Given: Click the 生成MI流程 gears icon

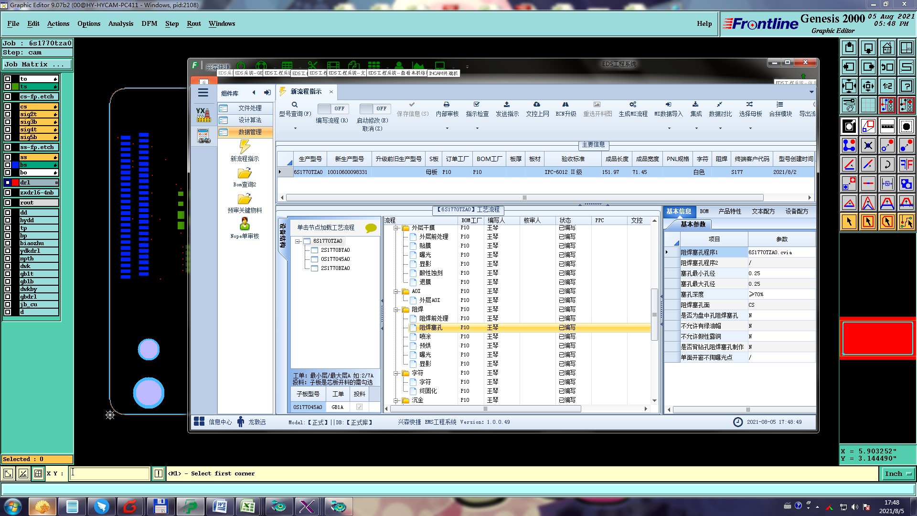Looking at the screenshot, I should click(x=633, y=105).
